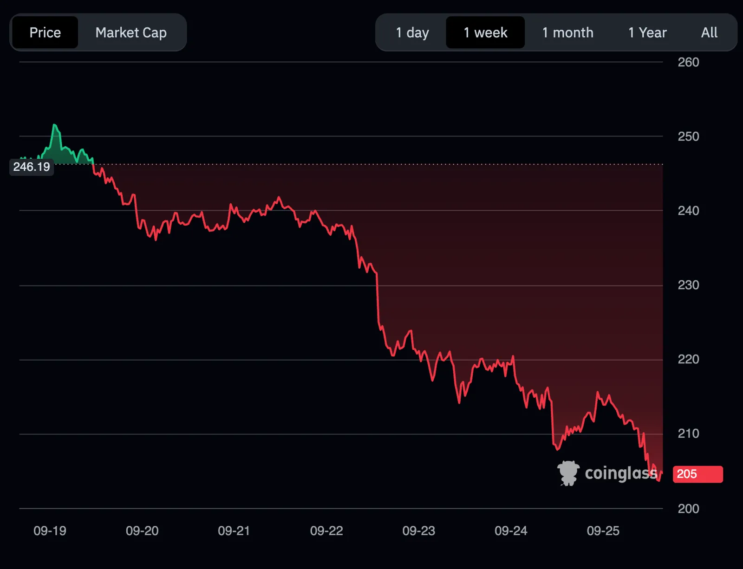The height and width of the screenshot is (569, 743).
Task: Click the 240 y-axis label
Action: (688, 211)
